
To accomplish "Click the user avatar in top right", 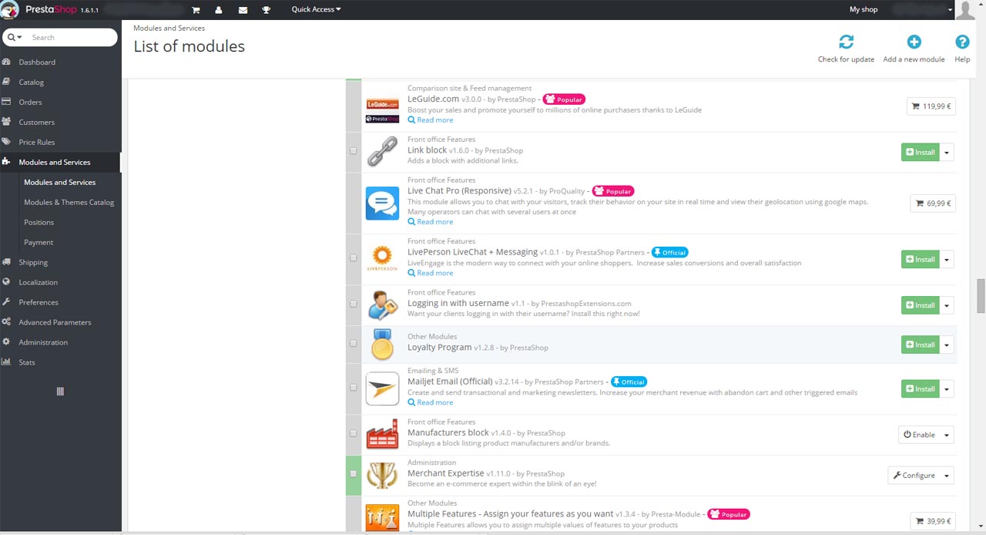I will tap(965, 10).
